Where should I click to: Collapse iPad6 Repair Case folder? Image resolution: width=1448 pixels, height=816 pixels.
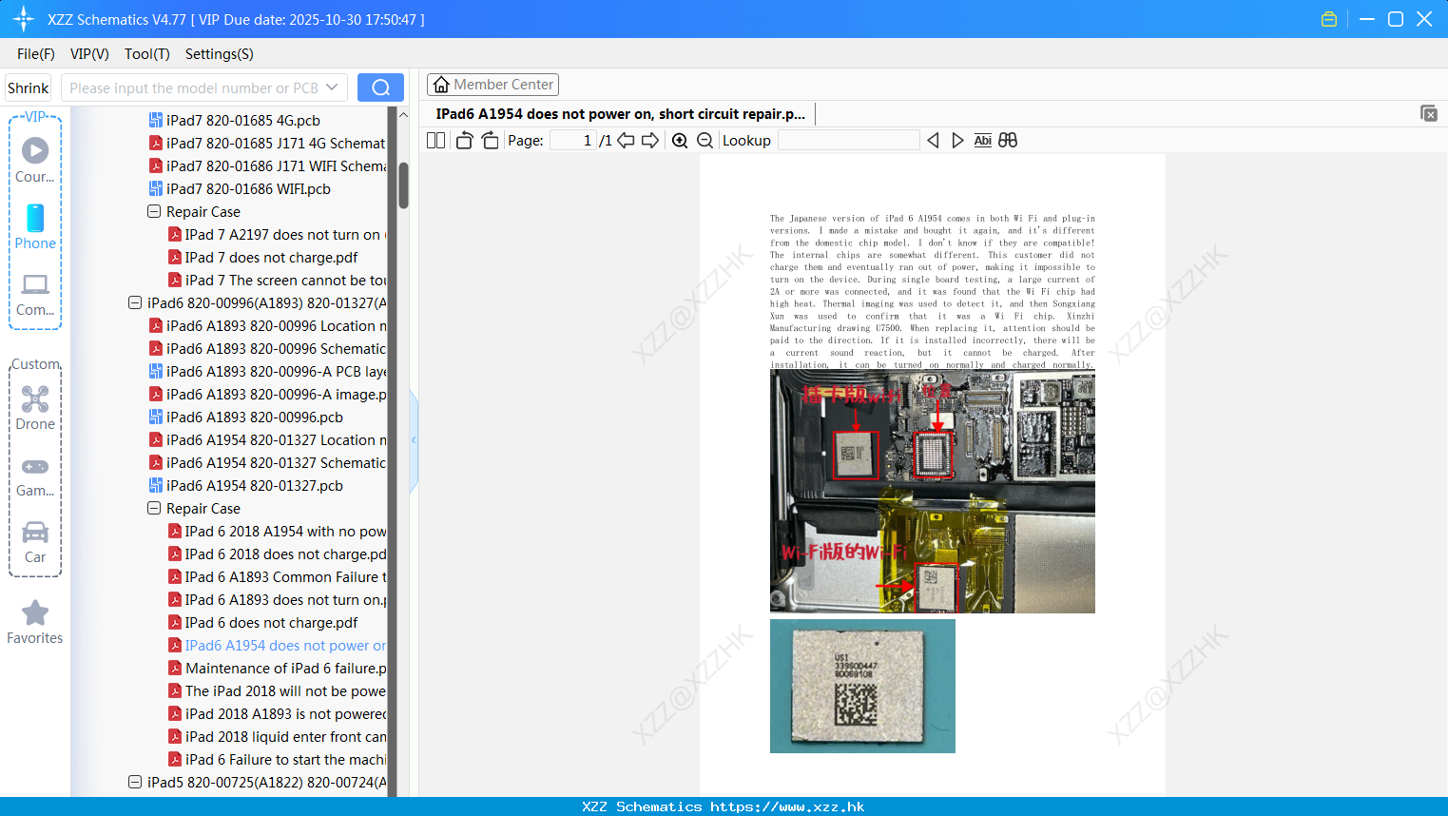(154, 508)
